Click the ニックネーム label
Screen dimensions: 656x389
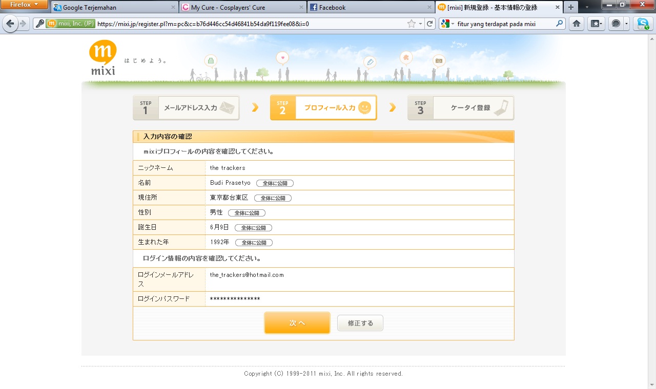tap(156, 168)
